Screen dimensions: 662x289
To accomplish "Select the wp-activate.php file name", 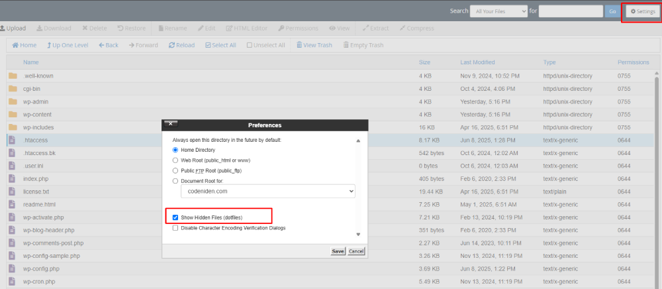I will pos(44,217).
